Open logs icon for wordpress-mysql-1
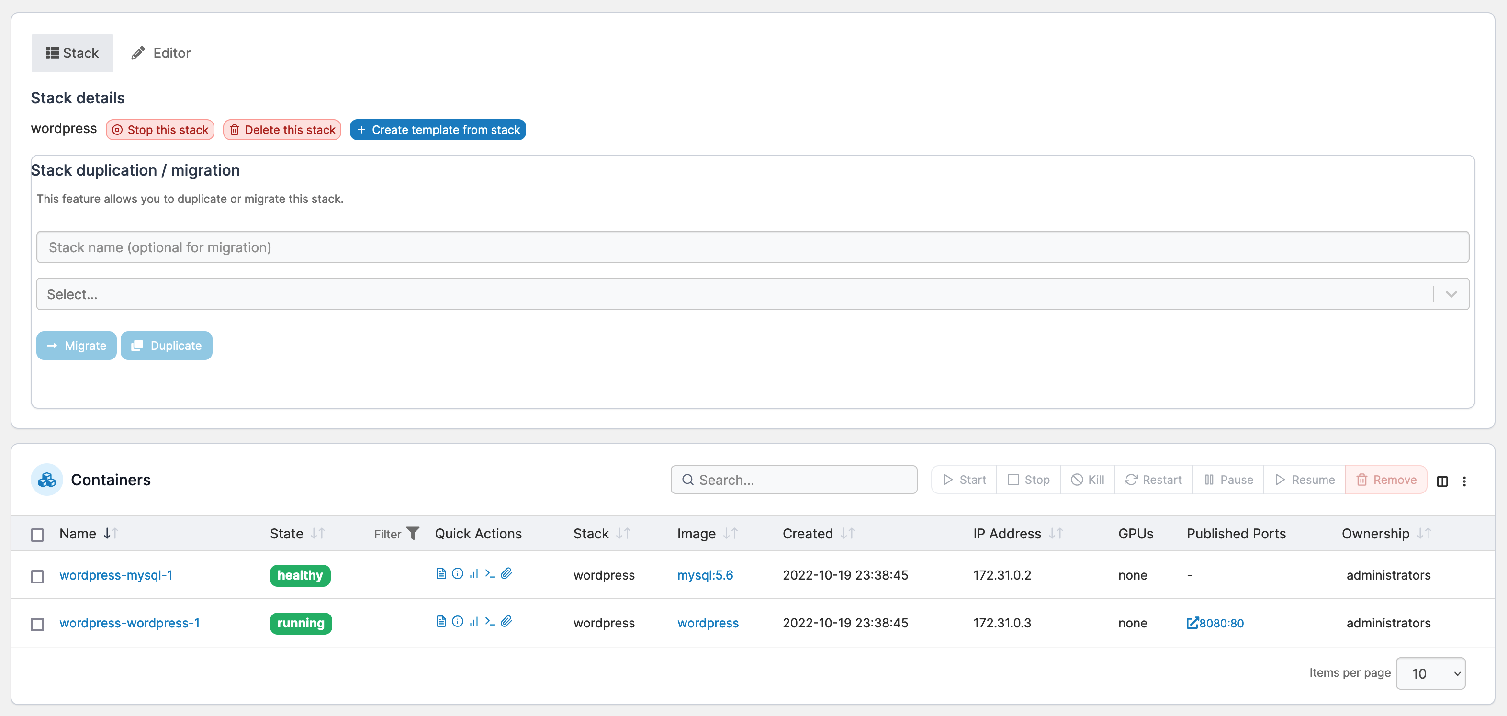This screenshot has width=1507, height=716. 441,573
